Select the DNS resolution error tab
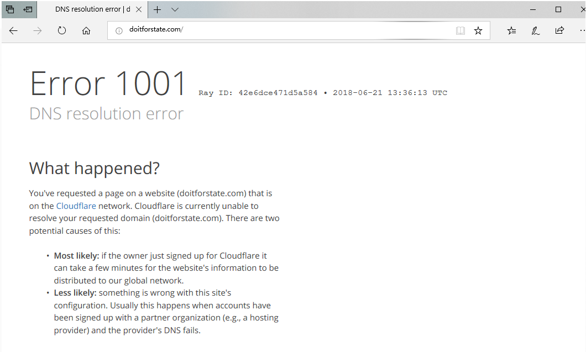The width and height of the screenshot is (586, 352). (91, 9)
